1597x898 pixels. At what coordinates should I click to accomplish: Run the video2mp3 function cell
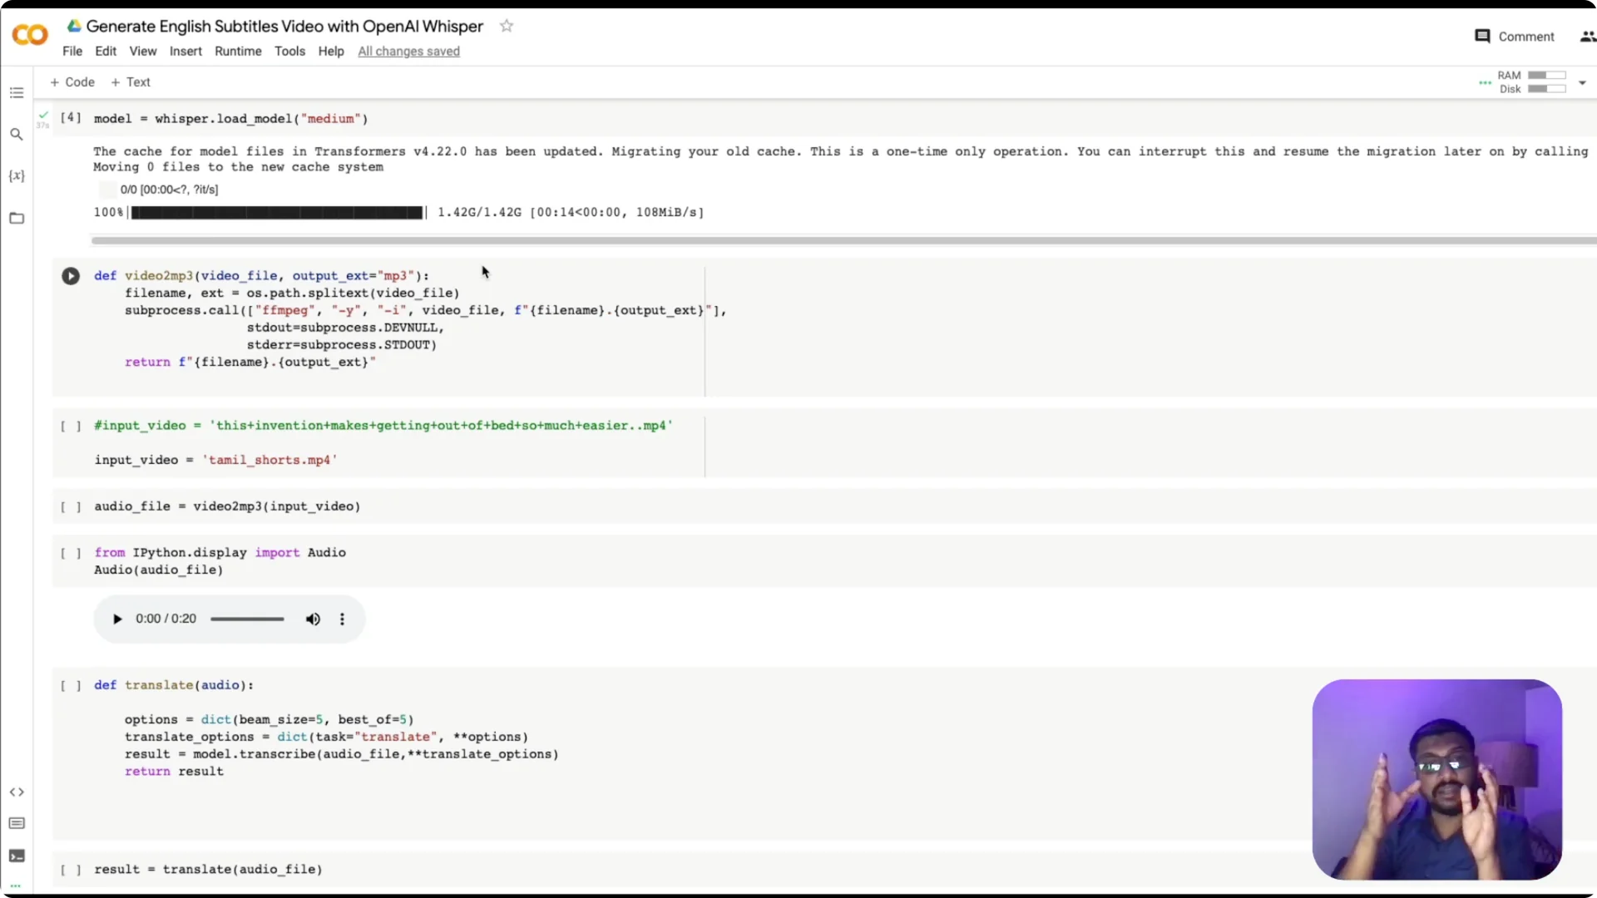(x=71, y=275)
